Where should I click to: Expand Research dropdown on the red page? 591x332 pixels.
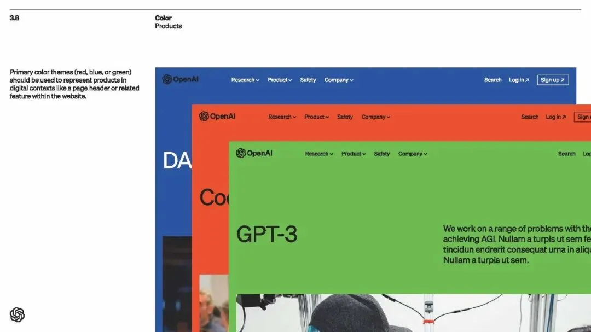(282, 117)
